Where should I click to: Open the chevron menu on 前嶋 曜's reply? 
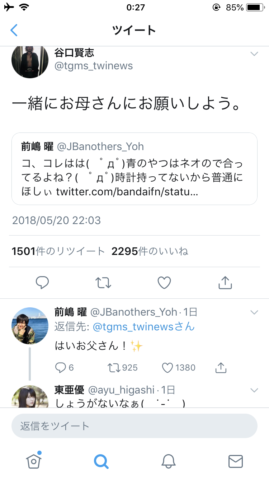click(x=254, y=312)
